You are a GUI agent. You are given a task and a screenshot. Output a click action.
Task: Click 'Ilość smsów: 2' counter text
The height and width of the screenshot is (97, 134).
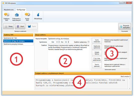click(126, 76)
